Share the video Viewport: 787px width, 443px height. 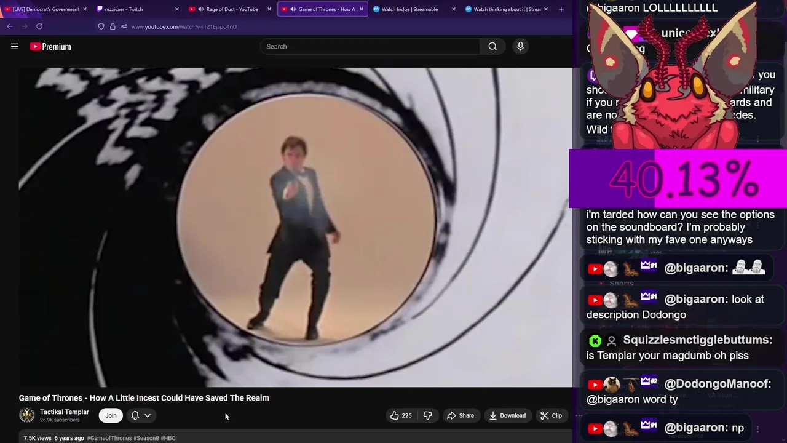(461, 415)
